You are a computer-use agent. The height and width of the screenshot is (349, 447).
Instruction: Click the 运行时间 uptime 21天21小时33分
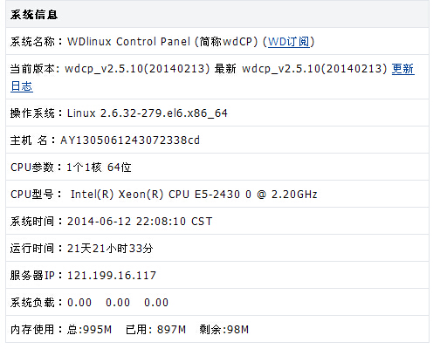110,249
